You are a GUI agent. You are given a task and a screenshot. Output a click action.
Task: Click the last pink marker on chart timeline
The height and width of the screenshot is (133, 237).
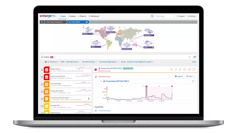coord(172,86)
